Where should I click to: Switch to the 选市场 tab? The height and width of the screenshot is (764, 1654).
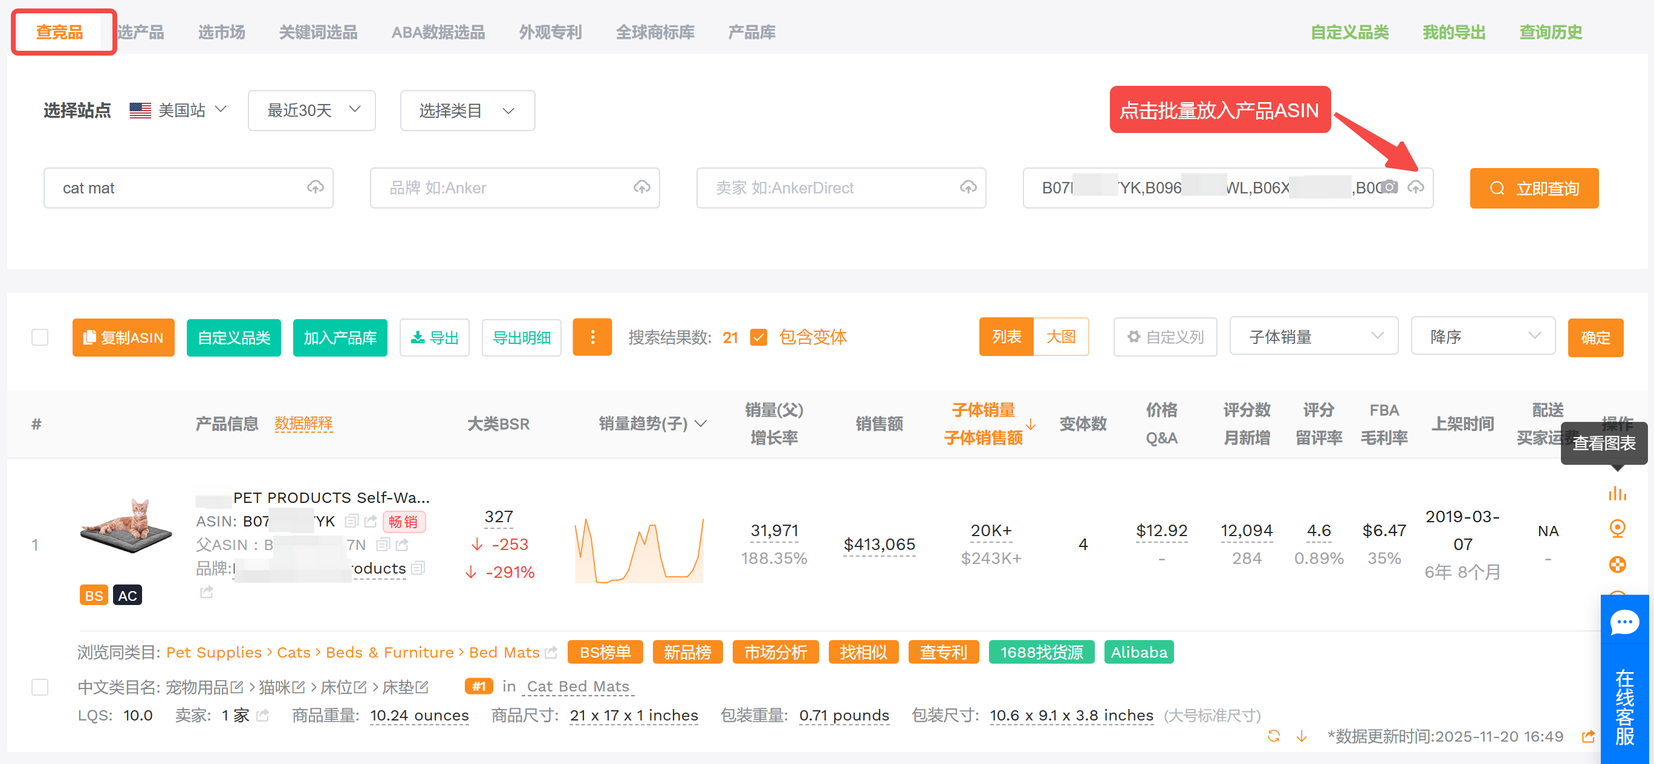(221, 32)
